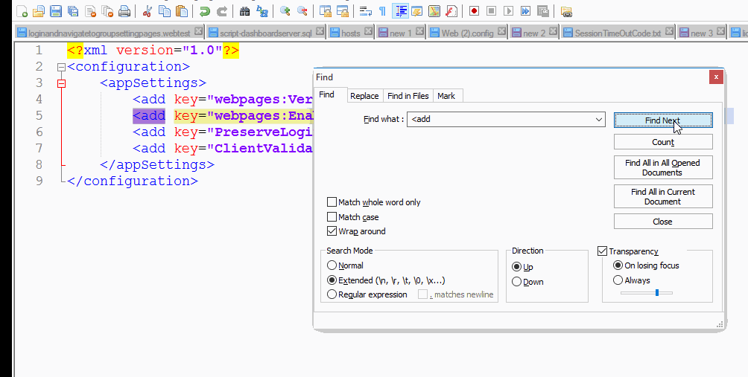Choose transparency Always

click(x=618, y=280)
